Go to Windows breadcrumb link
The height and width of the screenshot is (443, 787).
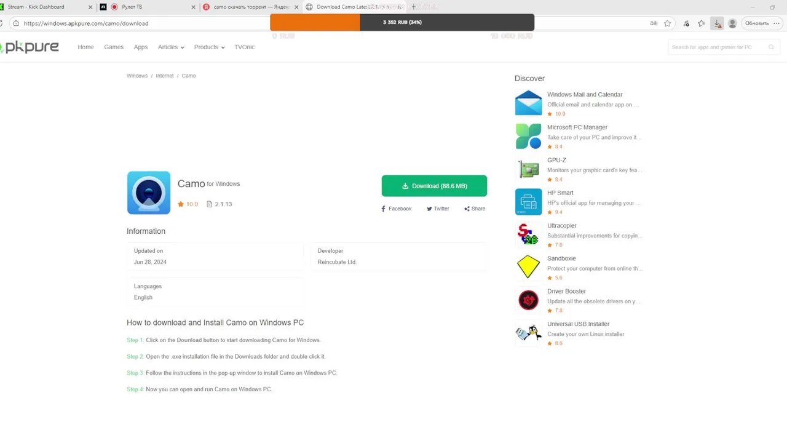click(137, 76)
